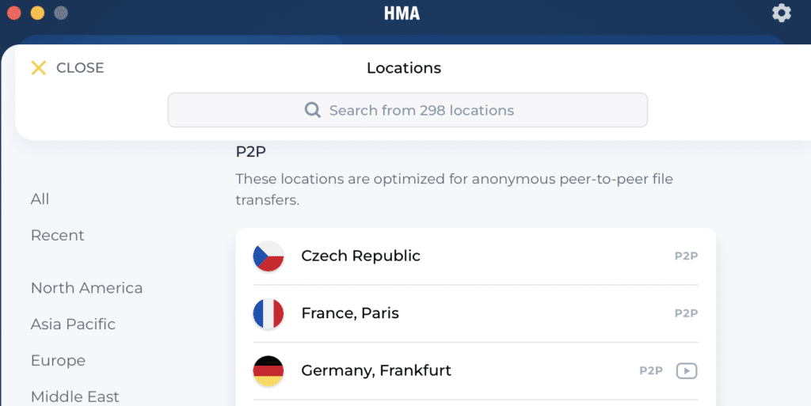Click the streaming icon on Germany, Frankfurt
This screenshot has height=406, width=811.
click(x=687, y=370)
